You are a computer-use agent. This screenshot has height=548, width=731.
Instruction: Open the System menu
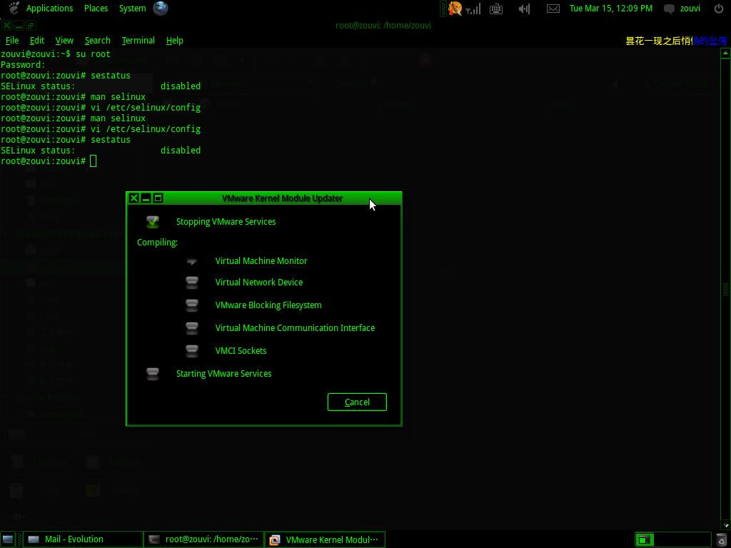[132, 9]
